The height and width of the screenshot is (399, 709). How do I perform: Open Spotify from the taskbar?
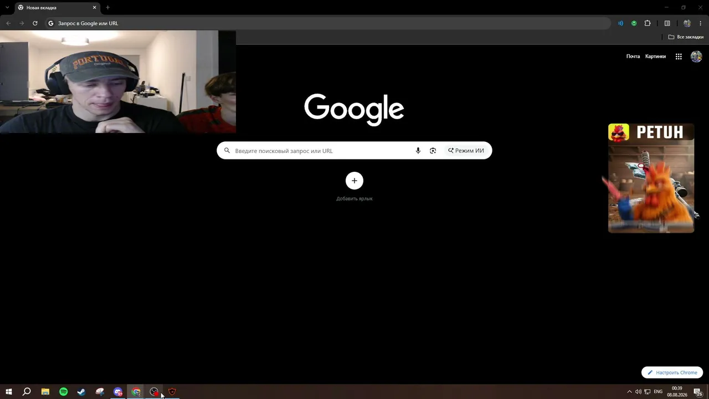(64, 392)
